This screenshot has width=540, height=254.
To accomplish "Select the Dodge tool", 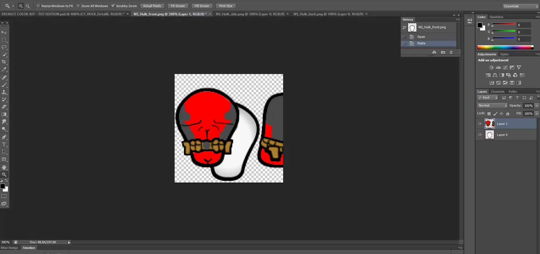I will click(4, 129).
